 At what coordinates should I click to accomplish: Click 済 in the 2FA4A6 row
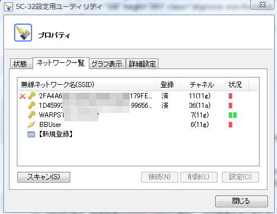[165, 96]
